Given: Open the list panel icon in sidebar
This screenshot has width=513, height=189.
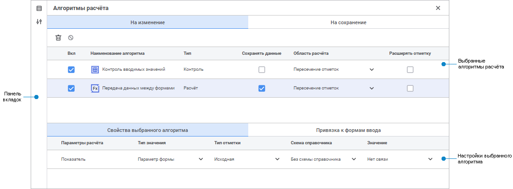Looking at the screenshot, I should tap(39, 8).
